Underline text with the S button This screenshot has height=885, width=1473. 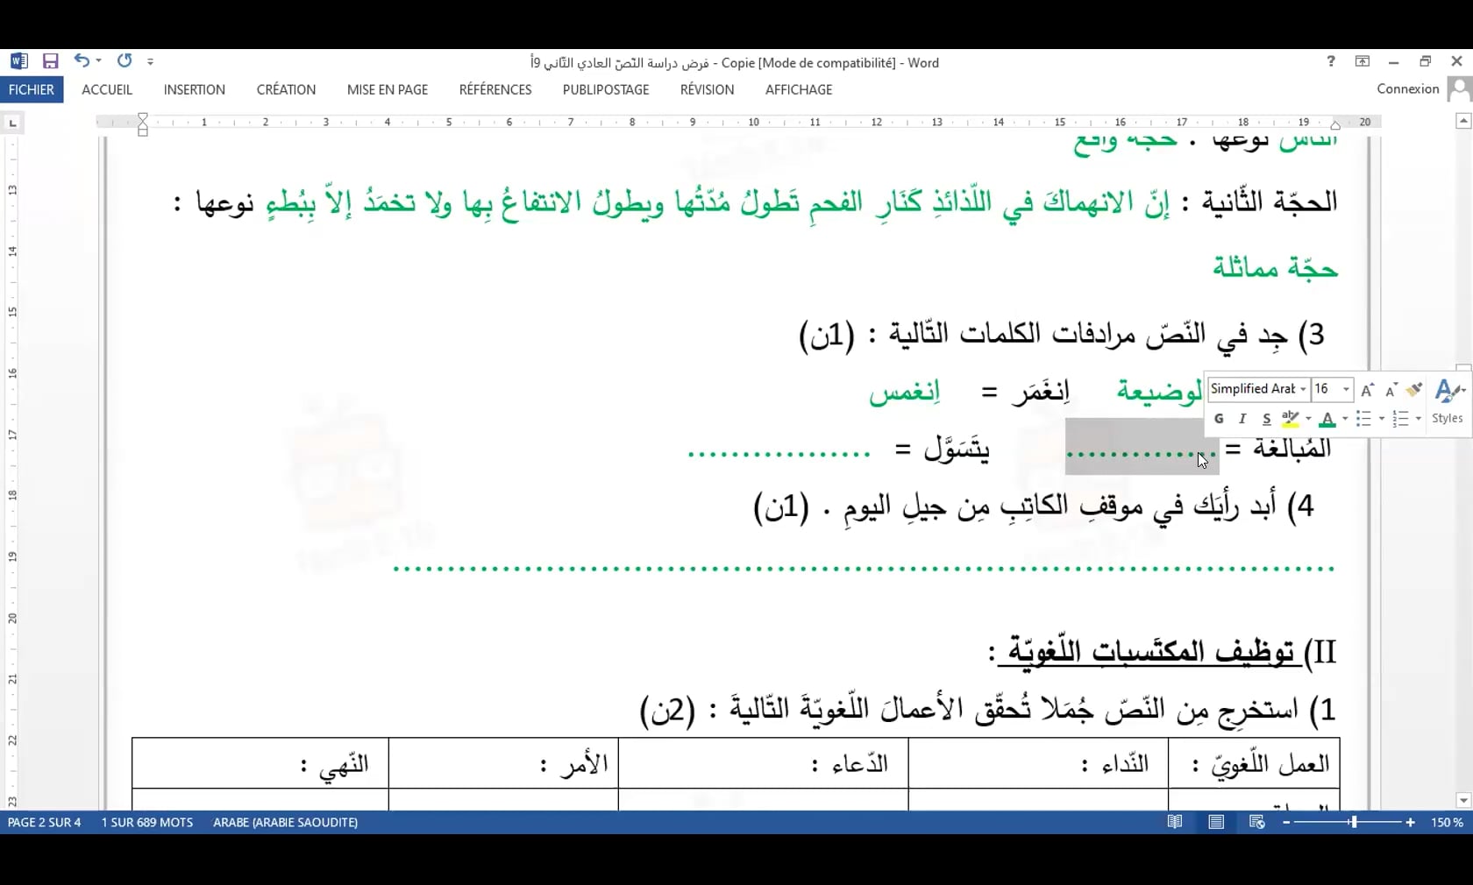(x=1266, y=419)
